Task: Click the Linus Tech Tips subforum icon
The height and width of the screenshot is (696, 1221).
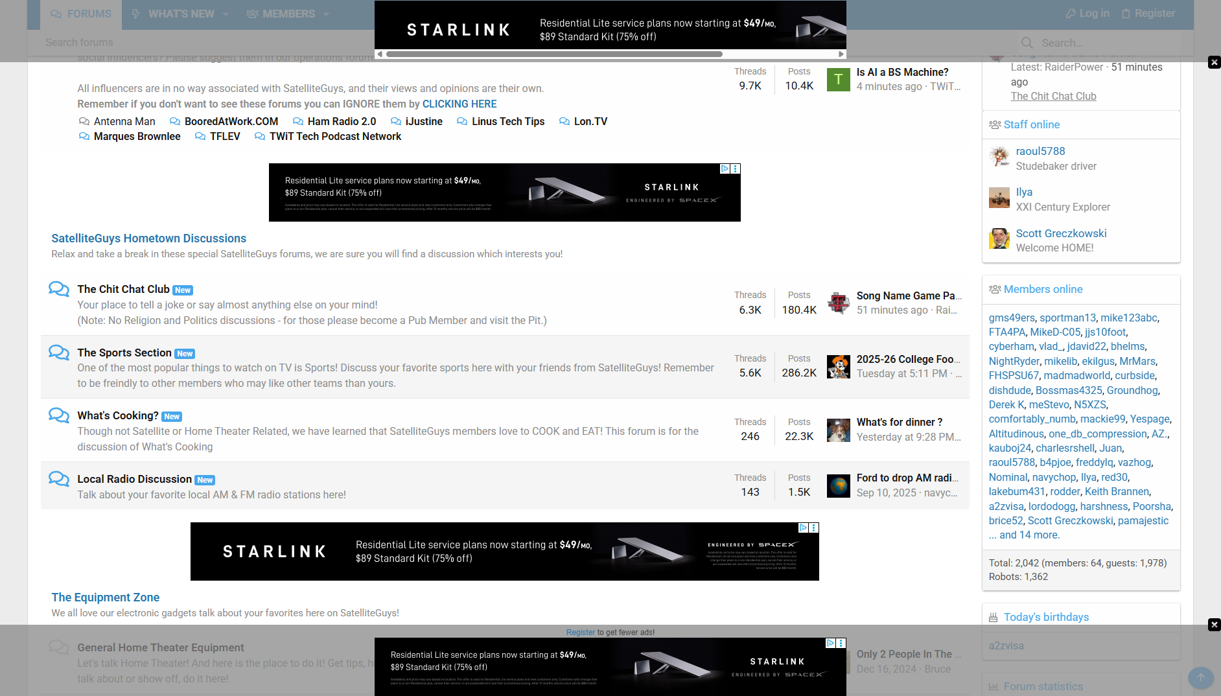Action: pyautogui.click(x=462, y=121)
